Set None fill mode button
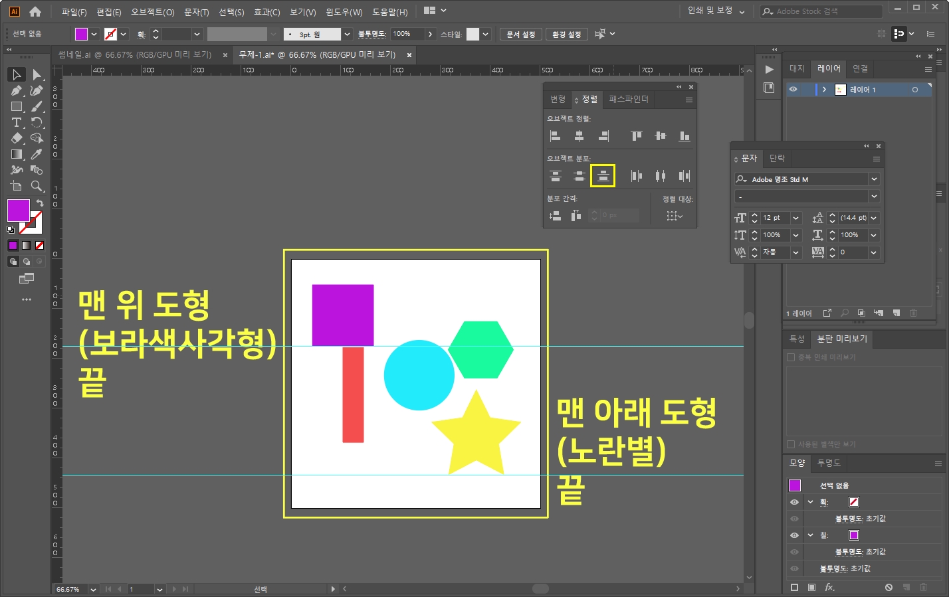This screenshot has width=949, height=597. pyautogui.click(x=39, y=245)
